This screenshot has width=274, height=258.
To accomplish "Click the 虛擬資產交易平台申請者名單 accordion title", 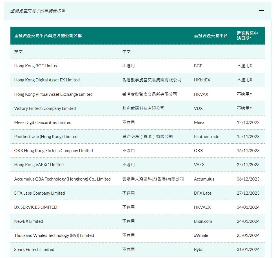I will [x=38, y=11].
